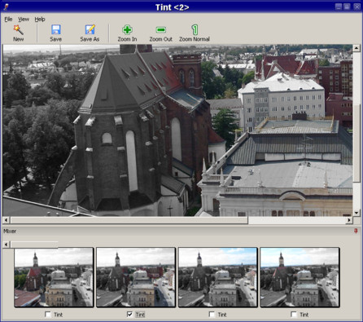
Task: Click the red pin on Mixer panel
Action: pyautogui.click(x=356, y=231)
